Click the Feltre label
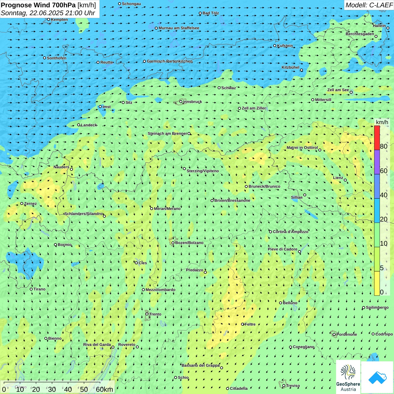Viewport: 394px width, 394px height. coord(250,324)
